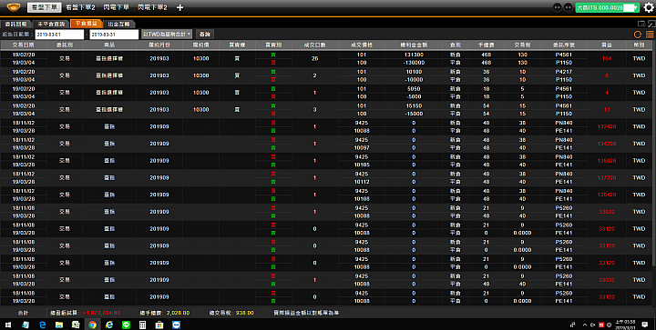Open File Explorer from taskbar
The image size is (656, 330).
(x=59, y=325)
